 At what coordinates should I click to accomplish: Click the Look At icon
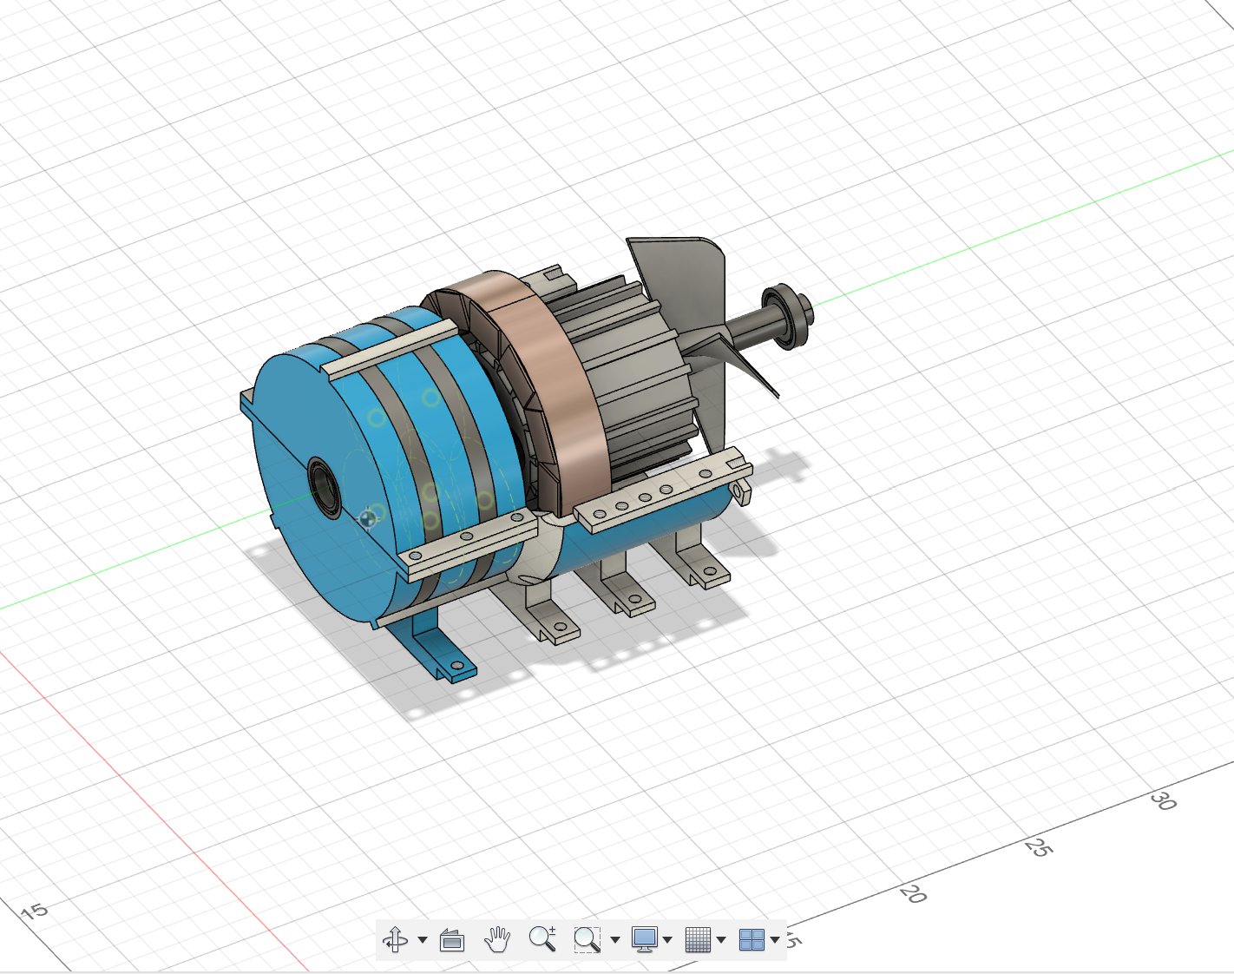[x=452, y=939]
